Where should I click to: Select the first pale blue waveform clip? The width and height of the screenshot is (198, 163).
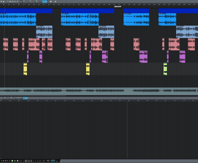click(x=44, y=32)
